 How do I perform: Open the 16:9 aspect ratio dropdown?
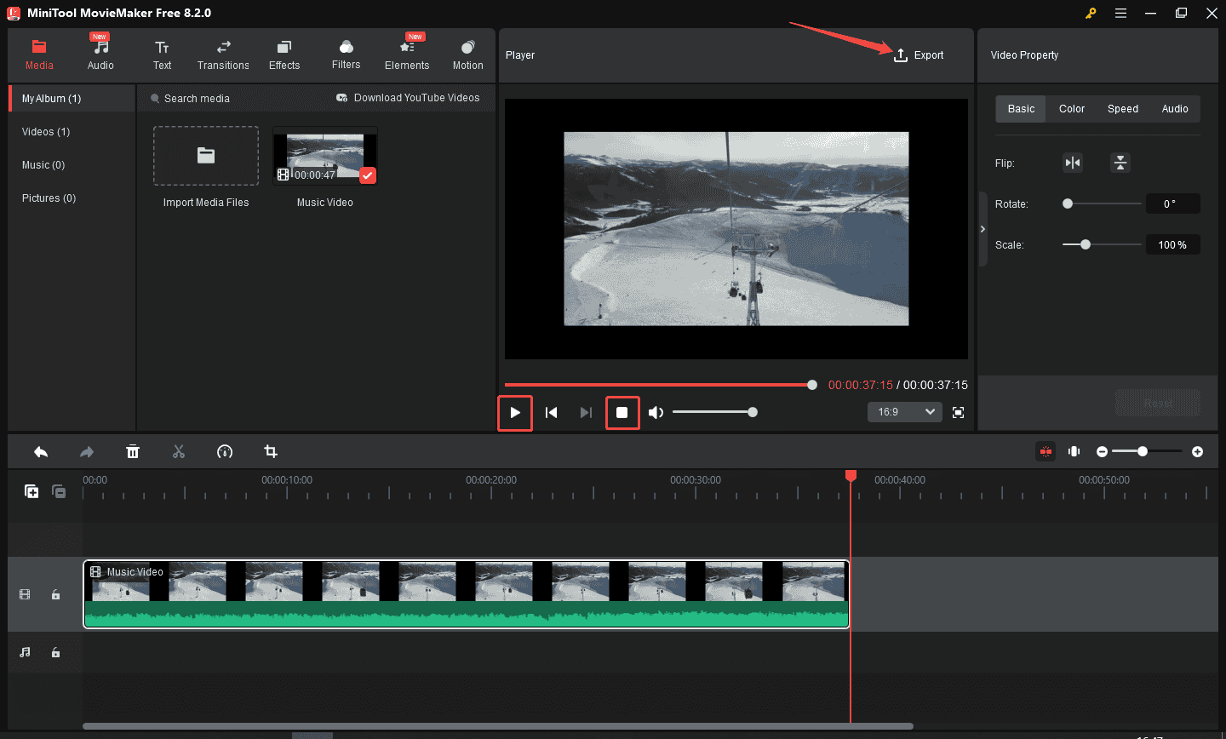tap(904, 412)
